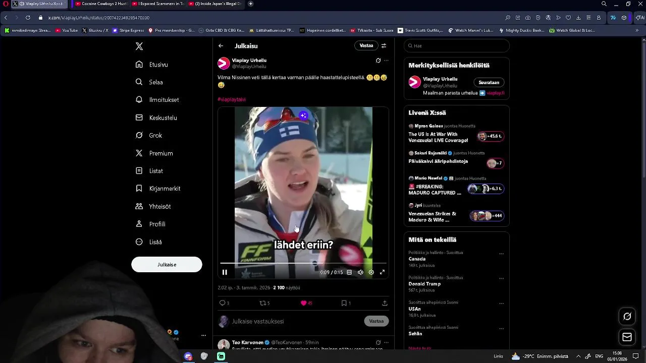Open Ilmoitukset notifications
The image size is (646, 363).
click(157, 100)
